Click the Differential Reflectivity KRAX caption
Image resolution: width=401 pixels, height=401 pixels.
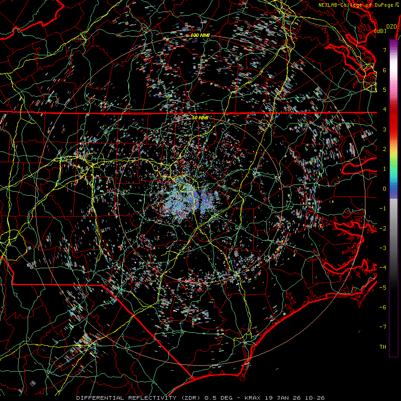[200, 398]
